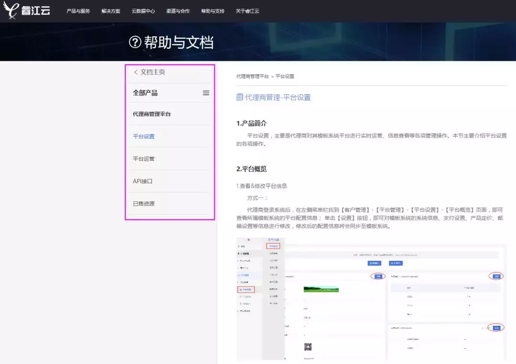Image resolution: width=516 pixels, height=364 pixels.
Task: Click the 代理商管理平台 breadcrumb link
Action: (x=252, y=77)
